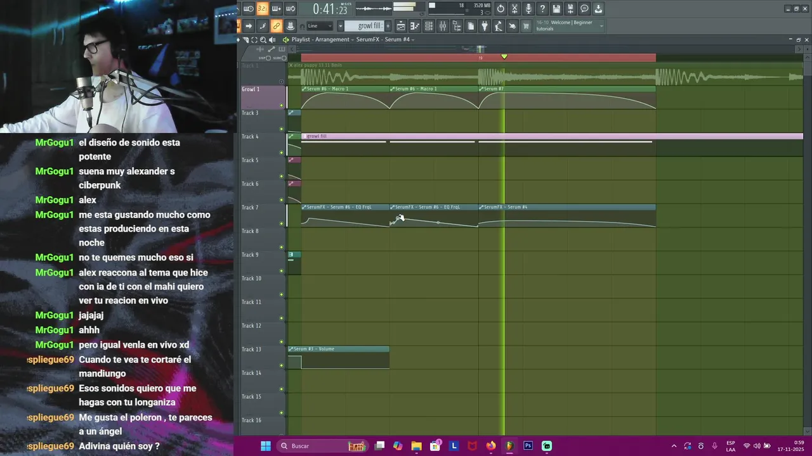Screen dimensions: 812x456
Task: Open the Channel rack icon
Action: 429,26
